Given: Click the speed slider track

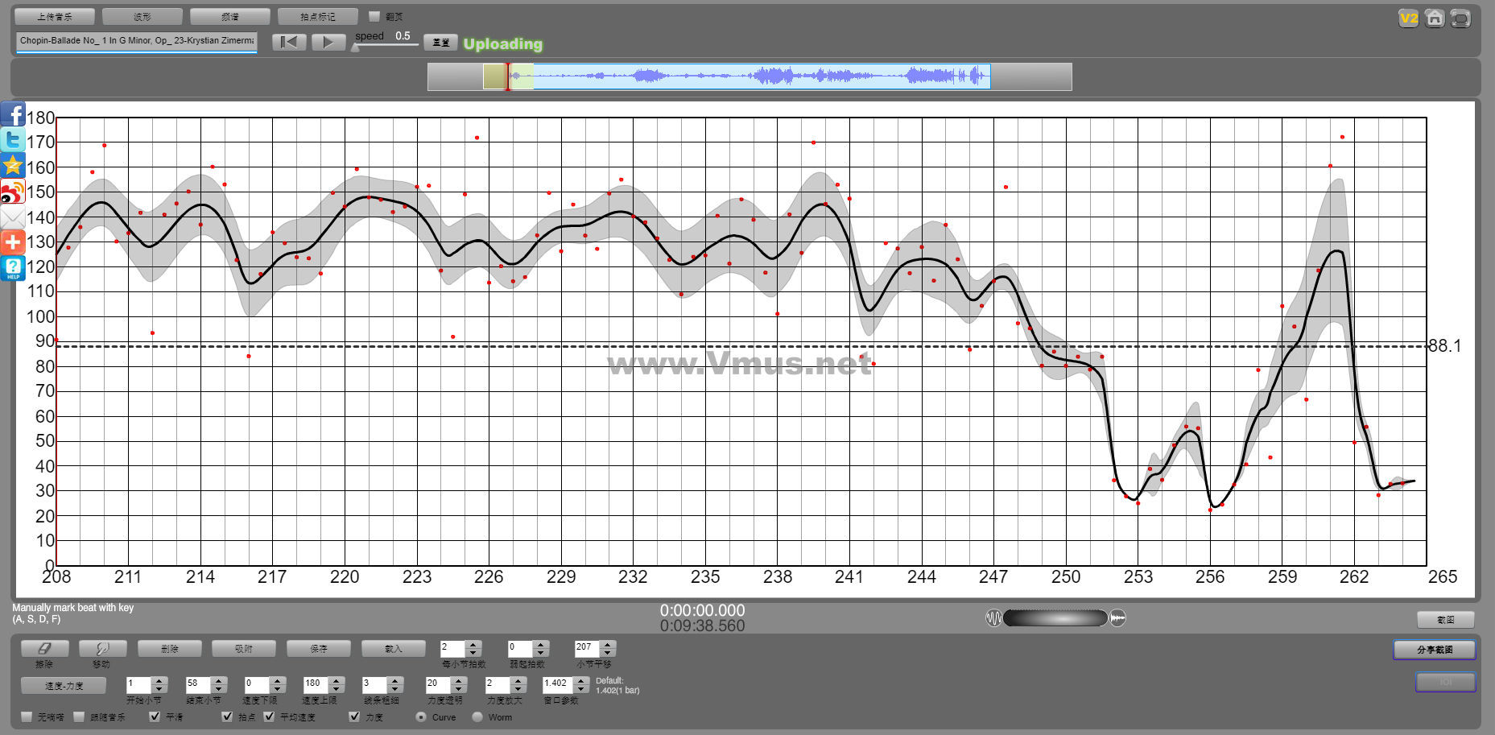Looking at the screenshot, I should [386, 45].
